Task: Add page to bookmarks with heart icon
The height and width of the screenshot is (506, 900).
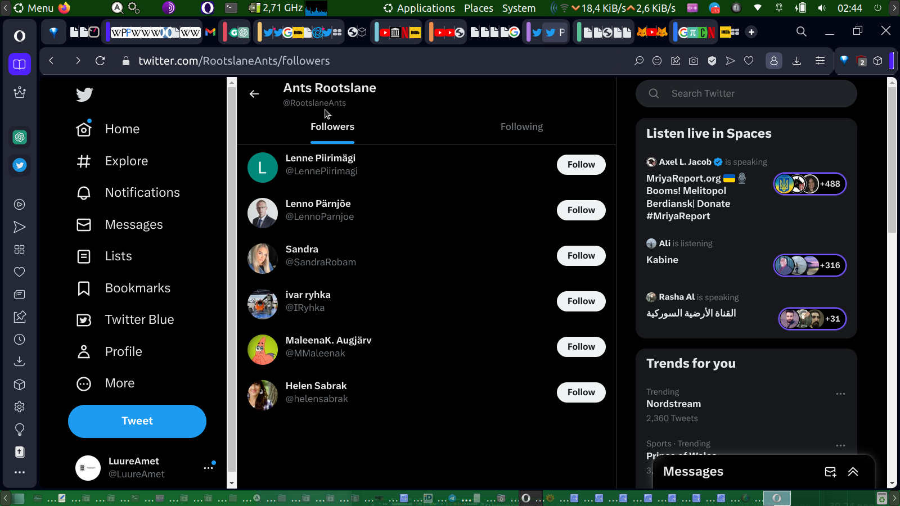Action: pos(749,61)
